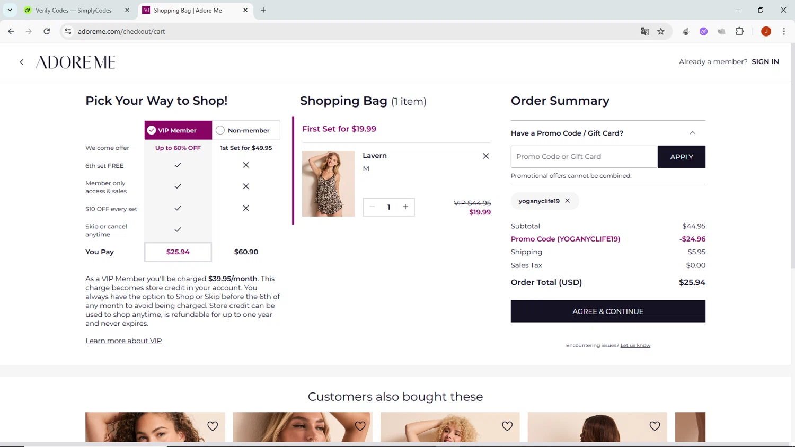Click the ADORE ME logo
Image resolution: width=795 pixels, height=447 pixels.
click(76, 62)
